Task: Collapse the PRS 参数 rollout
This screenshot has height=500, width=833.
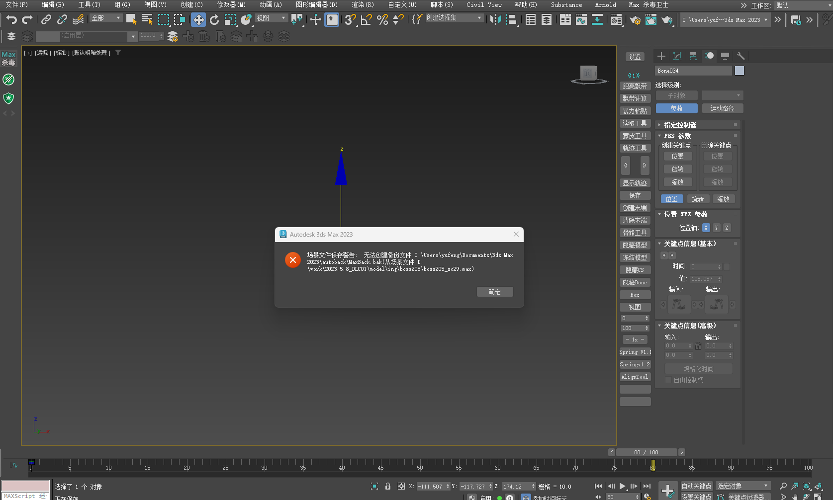Action: [697, 136]
